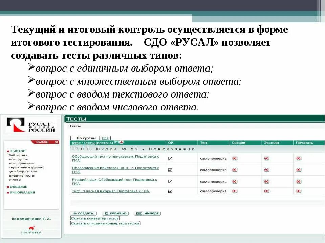Click the Прометей logo at sidebar bottom
Viewport: 325px width, 243px height.
[31, 230]
